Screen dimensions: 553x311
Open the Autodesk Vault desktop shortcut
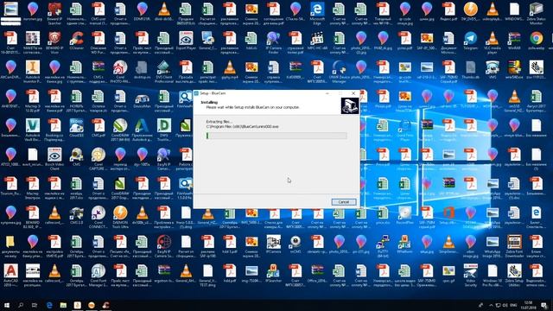[33, 130]
